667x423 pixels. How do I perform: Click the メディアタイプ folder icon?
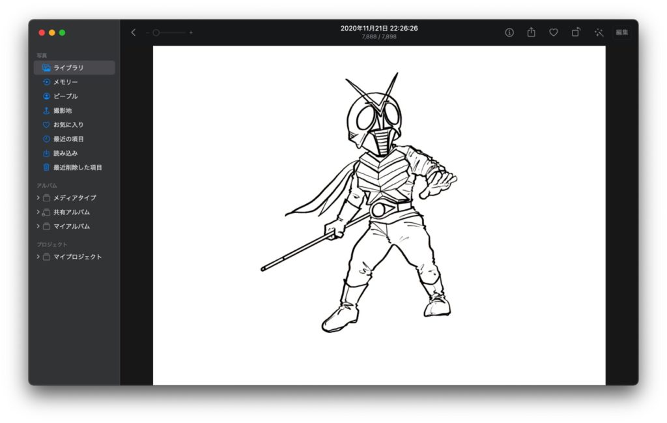pyautogui.click(x=46, y=197)
